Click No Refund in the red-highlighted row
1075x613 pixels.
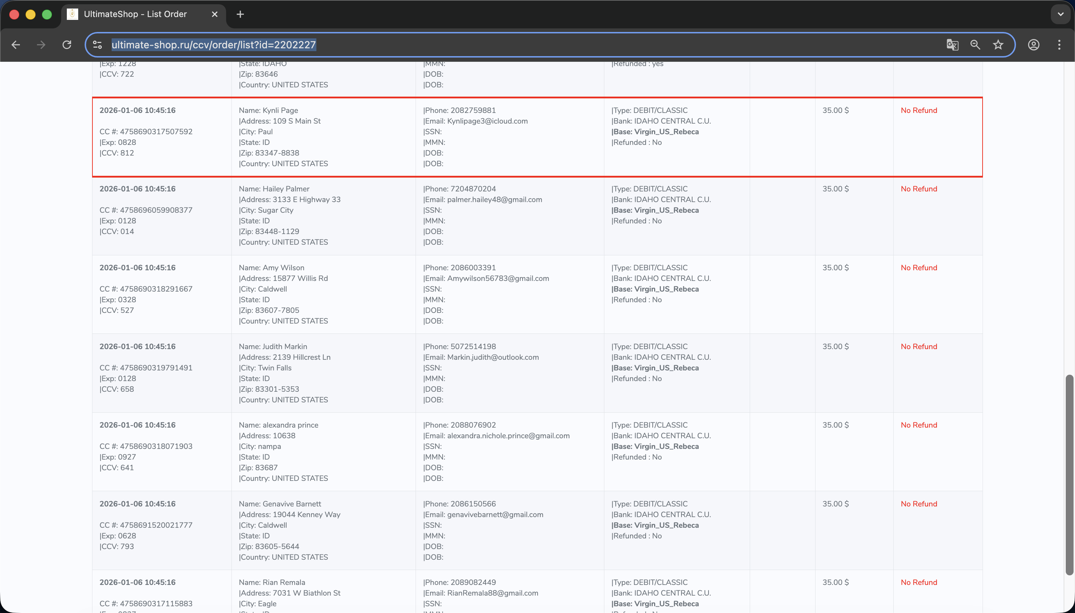coord(919,110)
